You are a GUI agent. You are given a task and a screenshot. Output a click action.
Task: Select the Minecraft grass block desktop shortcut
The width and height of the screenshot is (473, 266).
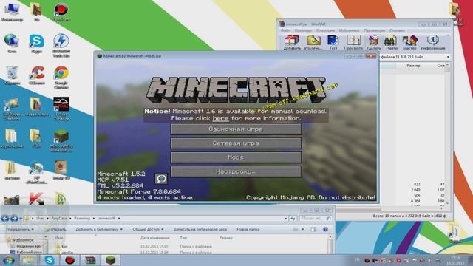61,140
